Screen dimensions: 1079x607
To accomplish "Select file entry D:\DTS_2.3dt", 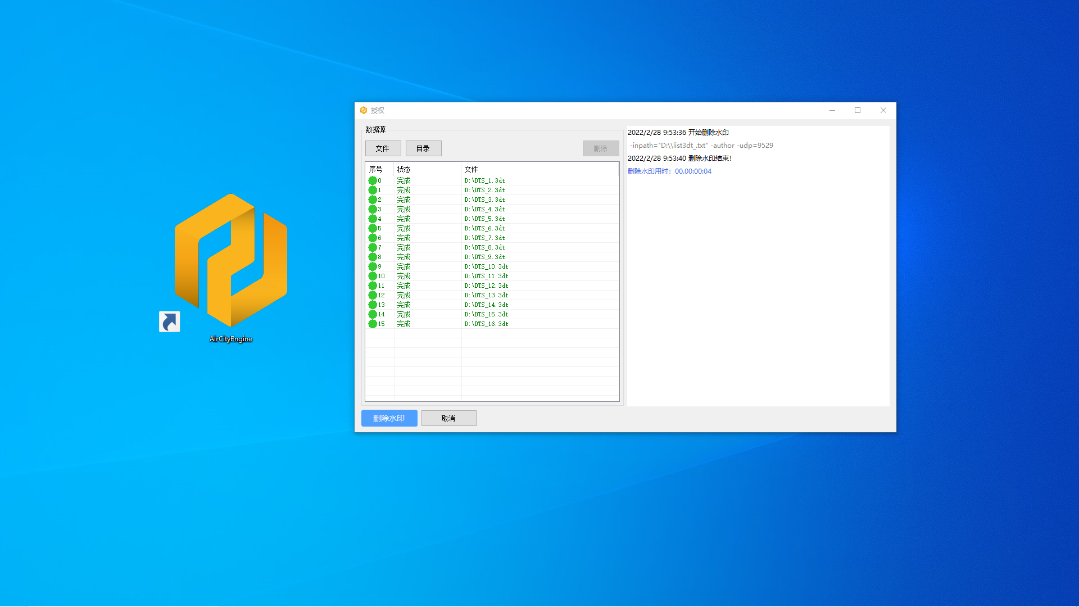I will pyautogui.click(x=484, y=190).
